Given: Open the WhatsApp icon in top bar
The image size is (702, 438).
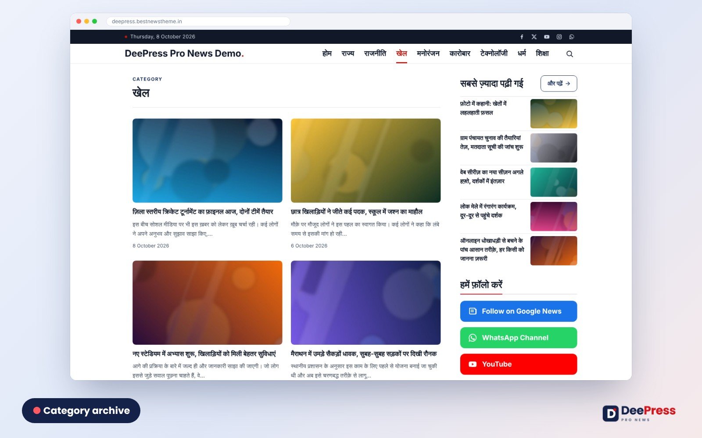Looking at the screenshot, I should (572, 37).
